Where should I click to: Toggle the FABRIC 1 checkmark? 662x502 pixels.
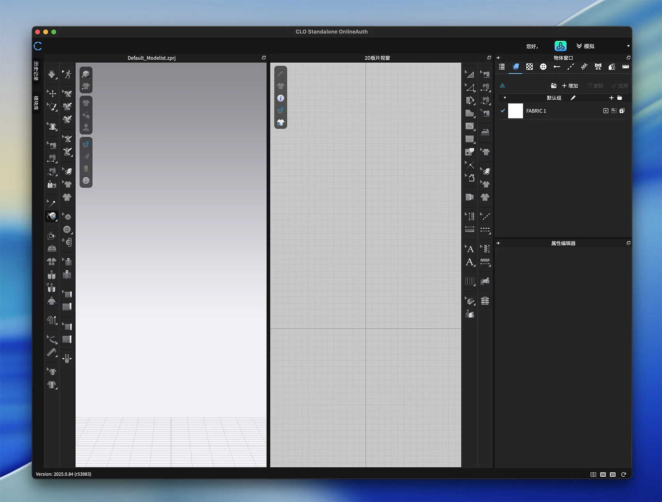pyautogui.click(x=503, y=111)
